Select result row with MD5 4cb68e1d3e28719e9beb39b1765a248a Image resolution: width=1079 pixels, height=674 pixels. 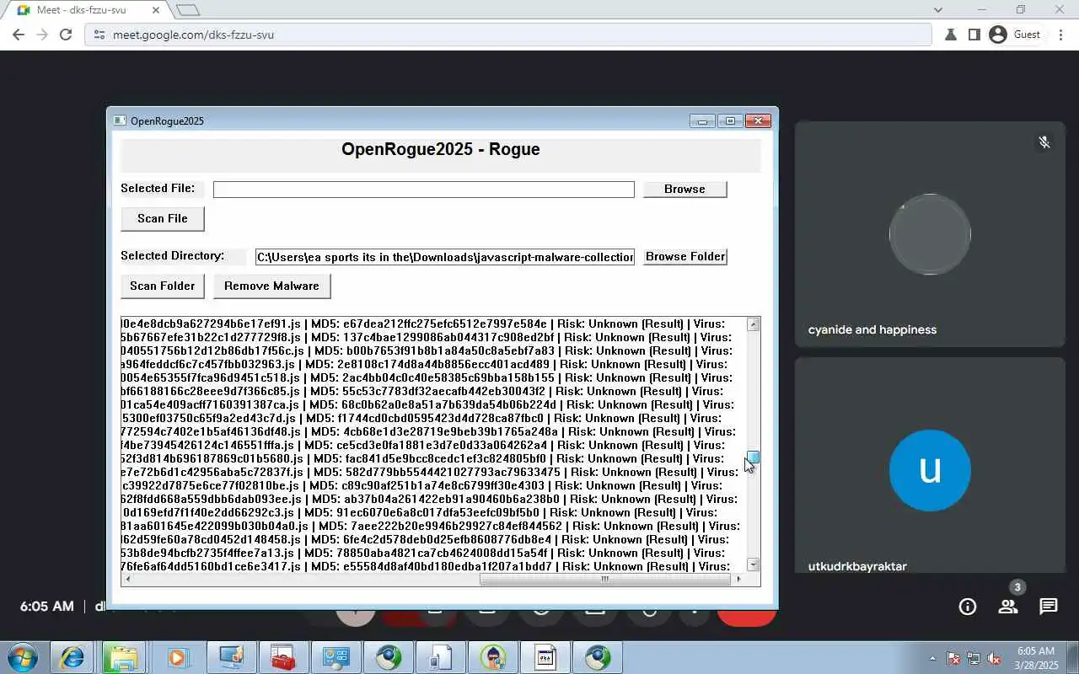point(434,431)
